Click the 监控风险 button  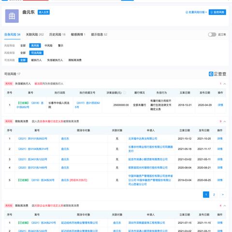click(x=217, y=12)
